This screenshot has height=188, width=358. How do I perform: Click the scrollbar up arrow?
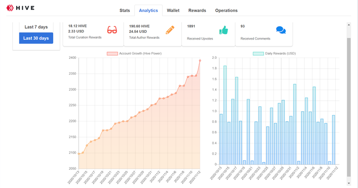[x=349, y=25]
